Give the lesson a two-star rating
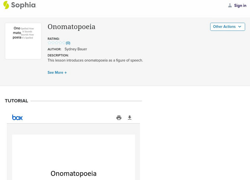The width and height of the screenshot is (250, 180). [53, 43]
